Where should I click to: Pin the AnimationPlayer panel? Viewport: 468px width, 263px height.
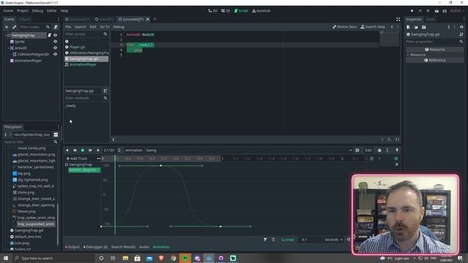396,150
